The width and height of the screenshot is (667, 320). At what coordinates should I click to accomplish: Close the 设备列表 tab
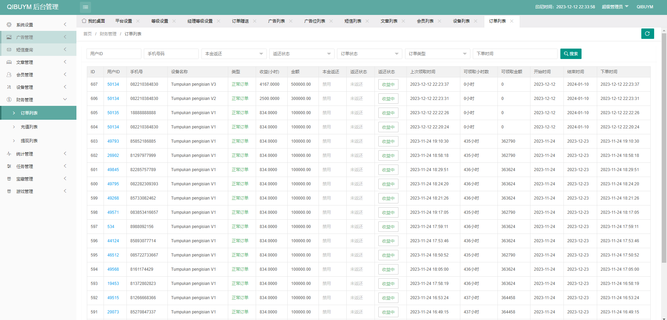pos(476,21)
